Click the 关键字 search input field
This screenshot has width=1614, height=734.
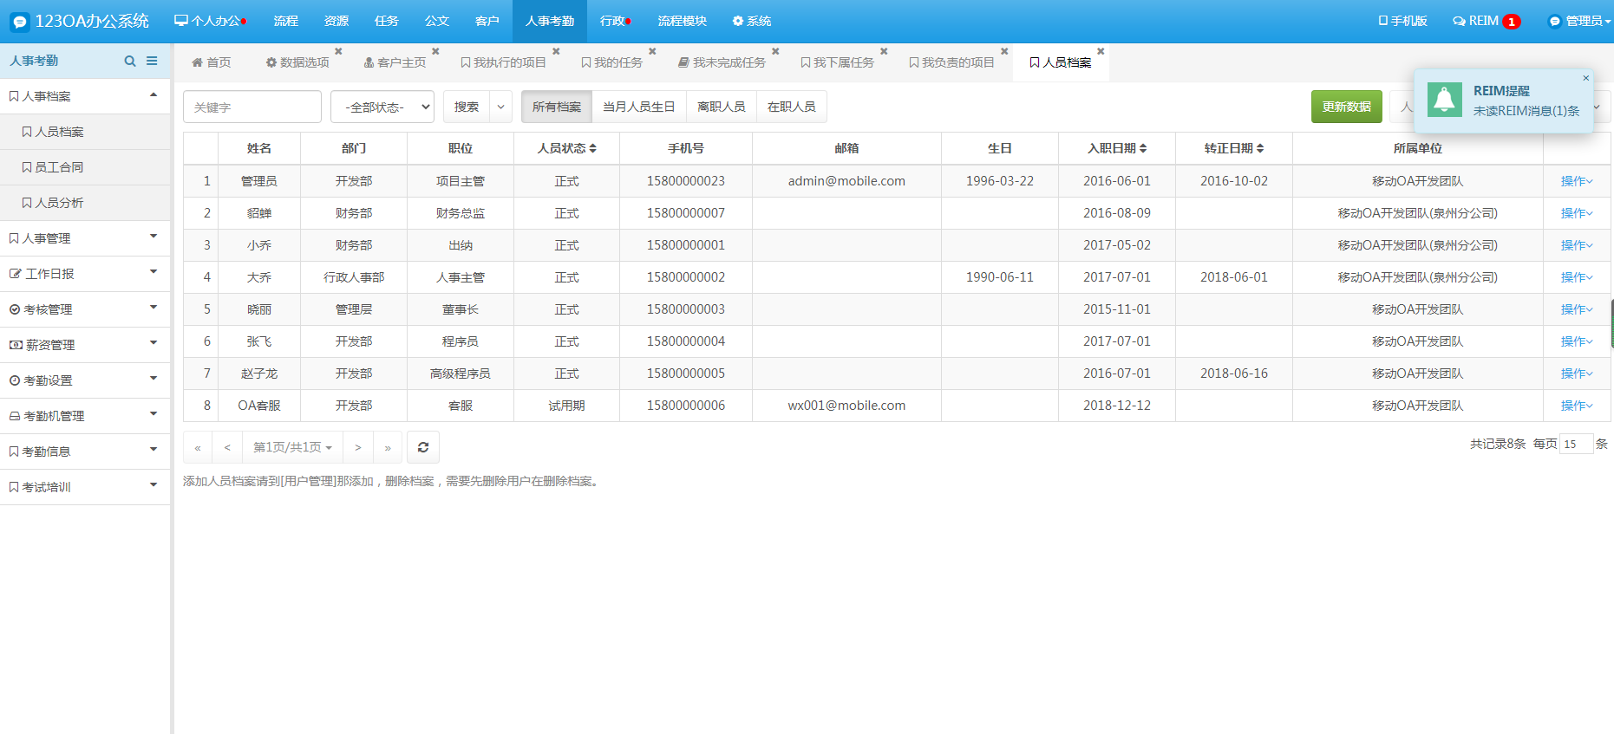coord(252,107)
